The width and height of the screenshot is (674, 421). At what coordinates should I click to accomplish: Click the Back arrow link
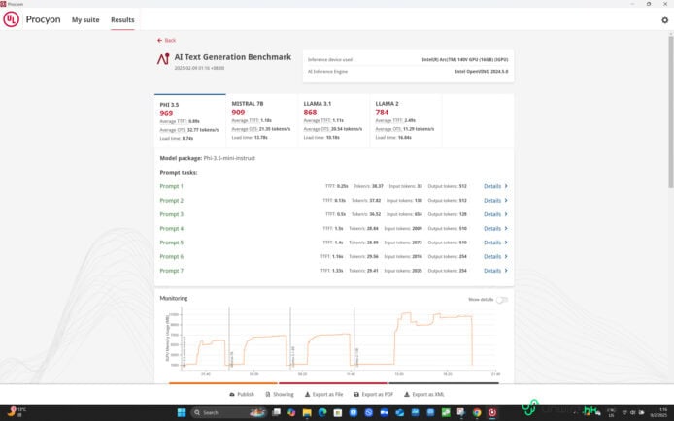tap(167, 40)
